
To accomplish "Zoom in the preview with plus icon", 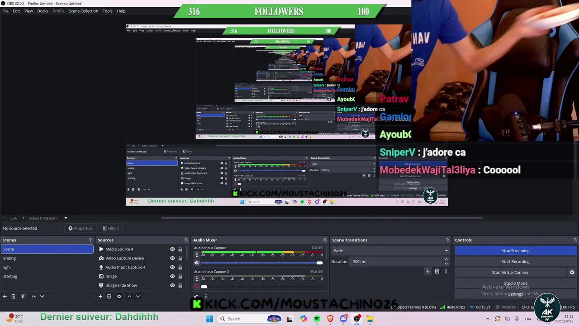I will pos(24,218).
